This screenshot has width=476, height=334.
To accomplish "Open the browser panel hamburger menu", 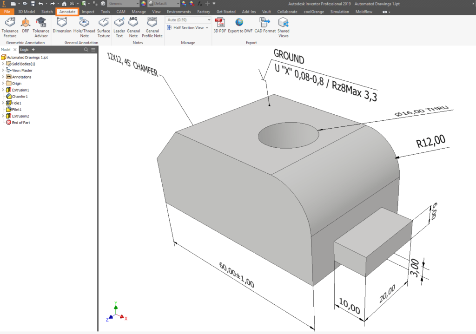I will tap(93, 49).
